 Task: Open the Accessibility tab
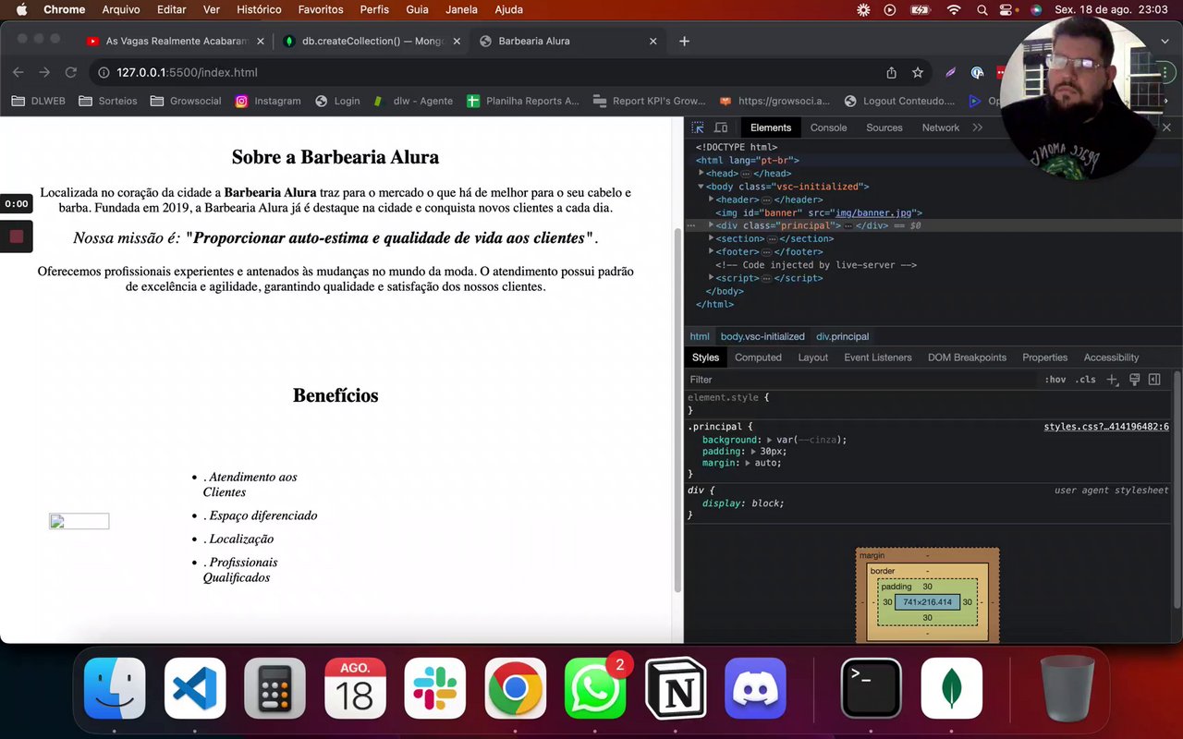pyautogui.click(x=1111, y=357)
